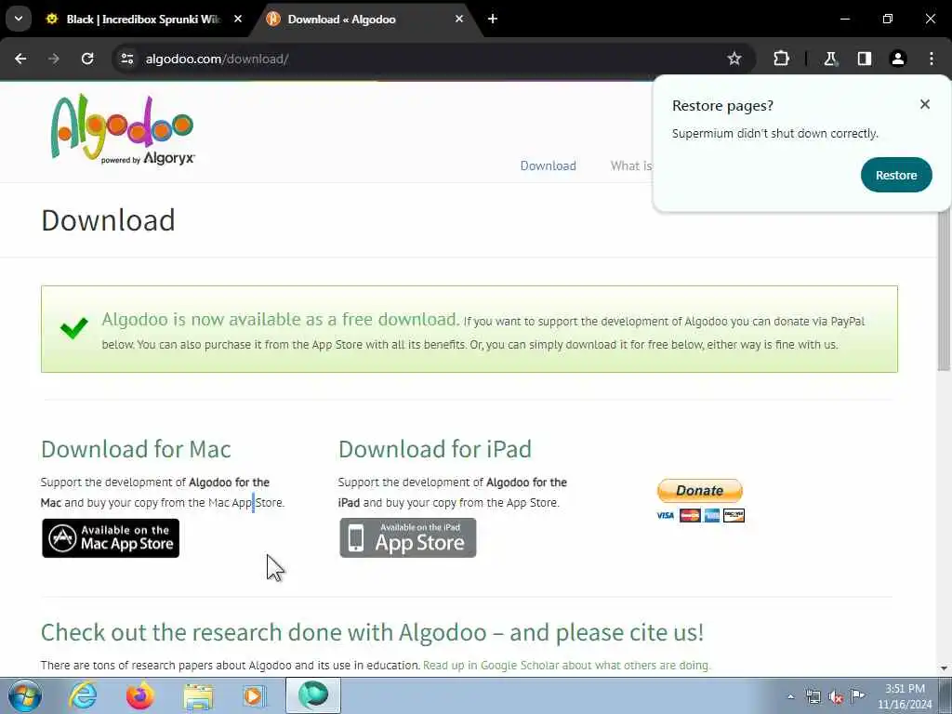Open the user profile icon
The height and width of the screenshot is (714, 952).
tap(898, 59)
